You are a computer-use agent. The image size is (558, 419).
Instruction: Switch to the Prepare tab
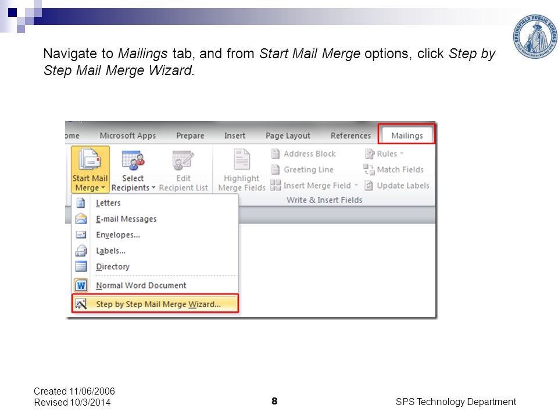[190, 136]
